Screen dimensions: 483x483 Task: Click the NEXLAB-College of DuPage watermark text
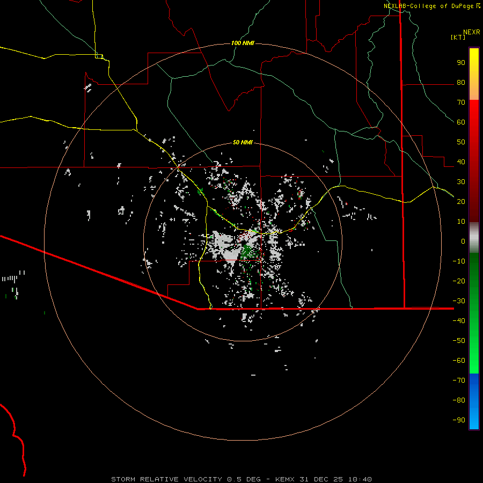click(428, 6)
